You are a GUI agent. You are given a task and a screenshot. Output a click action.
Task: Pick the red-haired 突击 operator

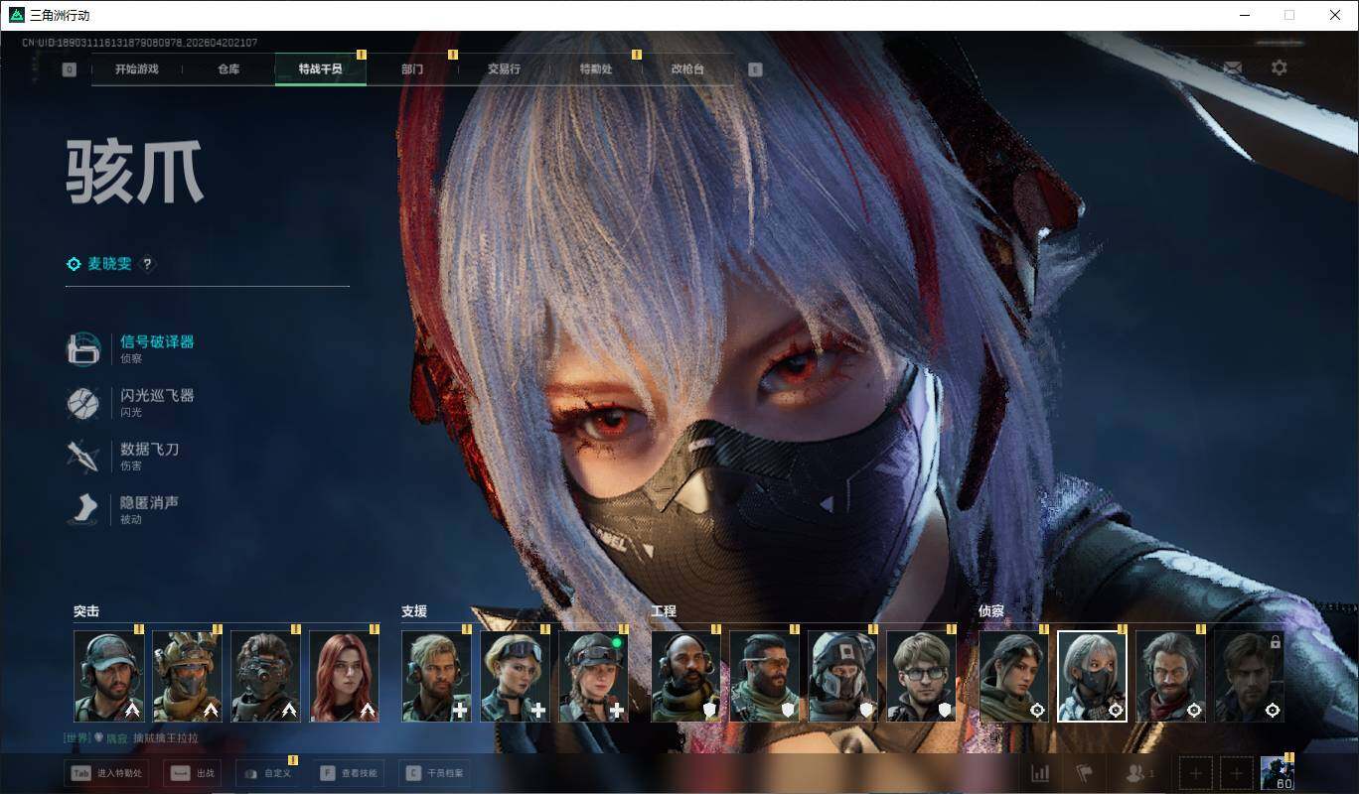click(x=344, y=676)
